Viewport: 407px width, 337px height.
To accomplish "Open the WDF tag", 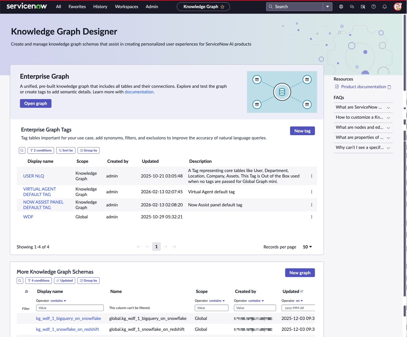I will [x=28, y=217].
